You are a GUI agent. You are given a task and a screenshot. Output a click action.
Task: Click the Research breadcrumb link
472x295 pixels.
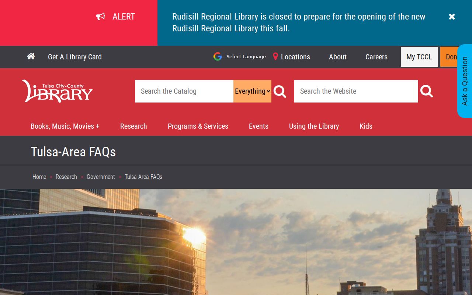pyautogui.click(x=66, y=177)
